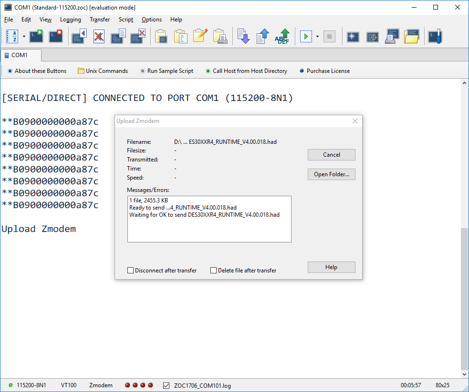Open the Unix Commands folder button

pos(103,71)
